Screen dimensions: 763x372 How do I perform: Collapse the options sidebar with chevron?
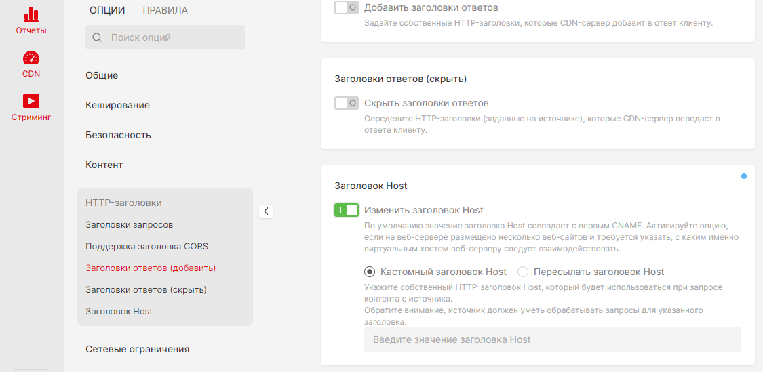pos(266,211)
